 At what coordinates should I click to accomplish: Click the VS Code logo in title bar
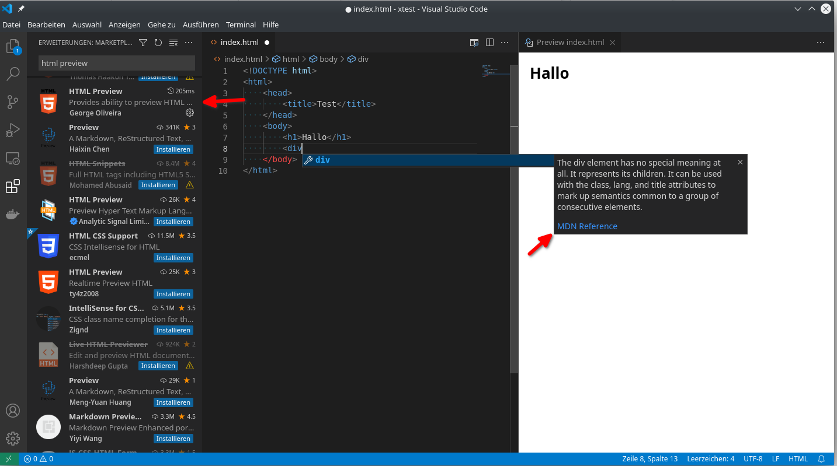(8, 9)
